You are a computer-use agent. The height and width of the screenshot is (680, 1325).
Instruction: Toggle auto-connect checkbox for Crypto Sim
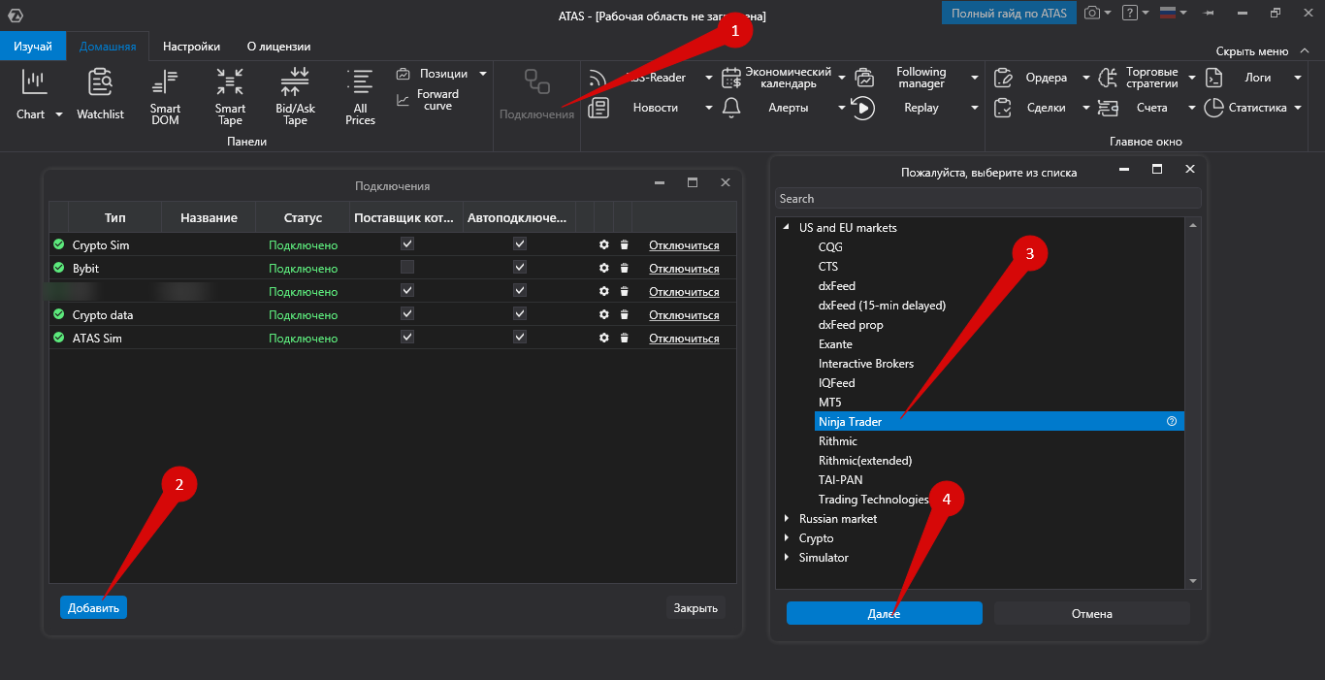tap(520, 244)
